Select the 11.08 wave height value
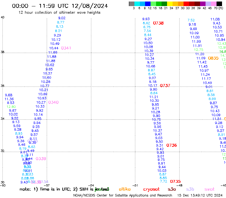The image size is (226, 198). 215,19
